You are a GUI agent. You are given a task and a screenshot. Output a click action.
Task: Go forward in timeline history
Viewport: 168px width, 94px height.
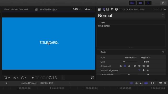click(70, 83)
